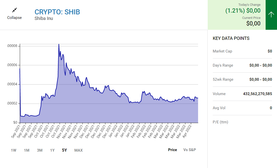
Task: Switch chart to 1Y range
Action: coord(52,150)
